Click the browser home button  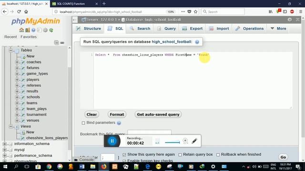tap(26, 11)
